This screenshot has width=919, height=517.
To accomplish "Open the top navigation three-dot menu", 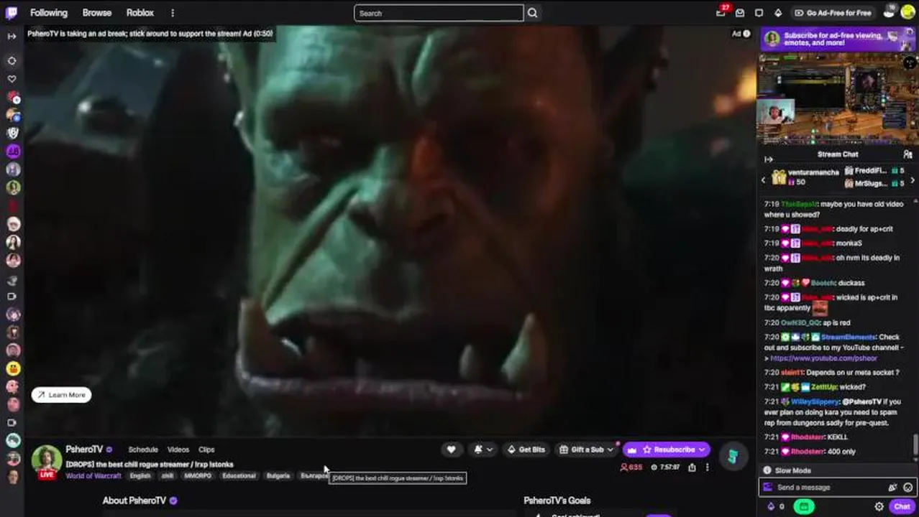I will tap(173, 13).
